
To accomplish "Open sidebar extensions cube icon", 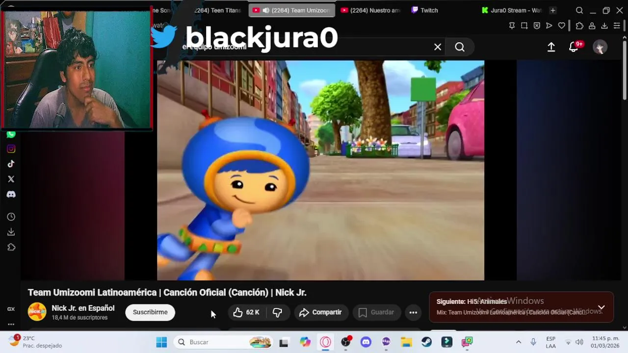I will click(x=11, y=247).
